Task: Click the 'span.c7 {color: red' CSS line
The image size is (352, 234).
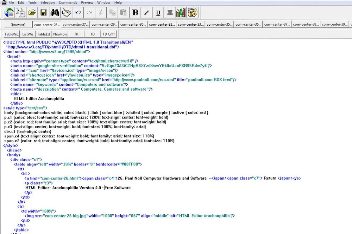Action: [x=89, y=141]
